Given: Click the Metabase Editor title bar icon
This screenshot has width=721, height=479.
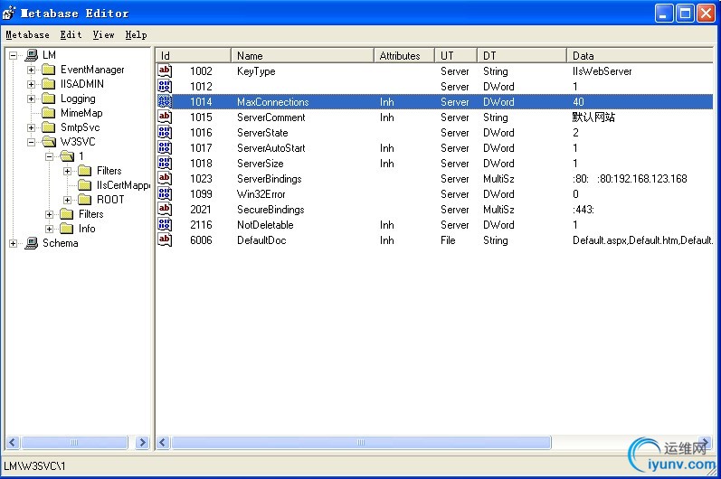Looking at the screenshot, I should [9, 13].
